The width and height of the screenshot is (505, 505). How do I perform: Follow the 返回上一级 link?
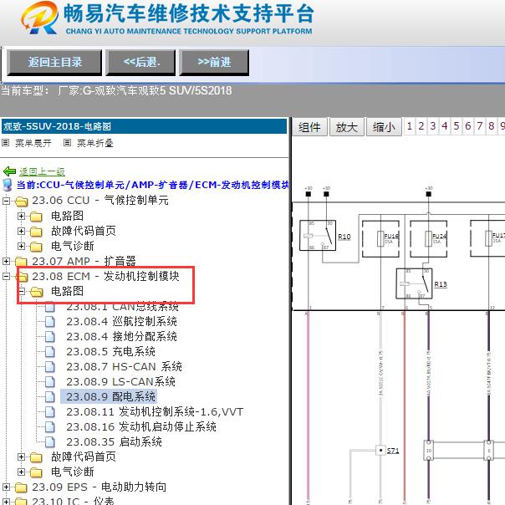point(42,171)
